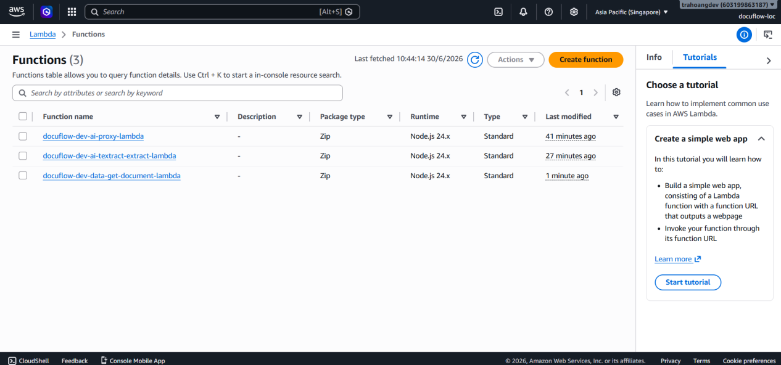Sort by Function name arrow
The width and height of the screenshot is (781, 365).
pyautogui.click(x=217, y=117)
